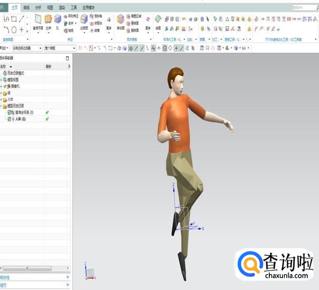This screenshot has height=290, width=319.
Task: Toggle the 摄像机 camera check mark
Action: (x=5, y=86)
